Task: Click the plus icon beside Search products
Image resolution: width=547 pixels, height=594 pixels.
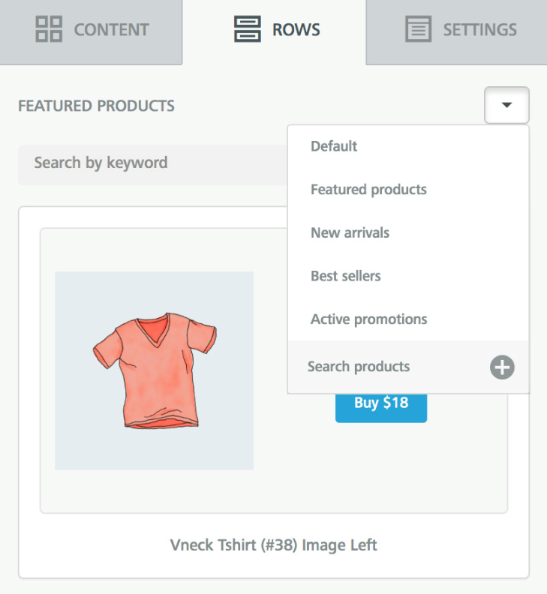Action: [x=502, y=367]
